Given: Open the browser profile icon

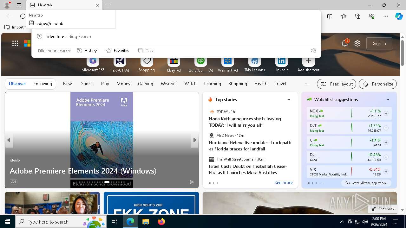Looking at the screenshot, I should click(x=7, y=5).
